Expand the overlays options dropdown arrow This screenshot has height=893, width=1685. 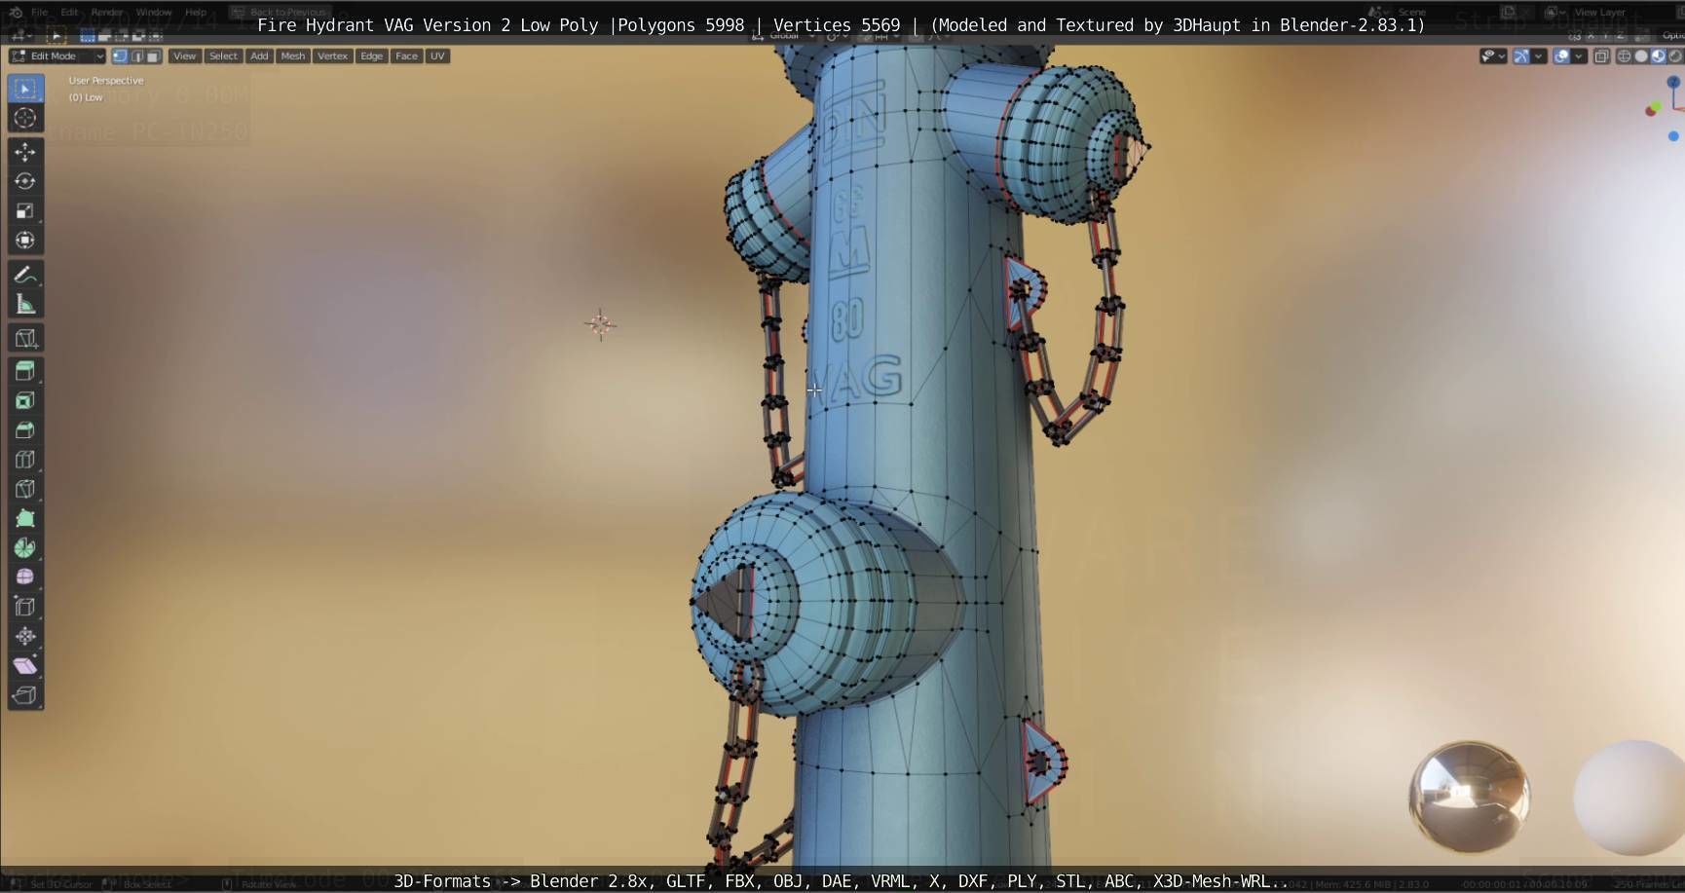[x=1579, y=56]
